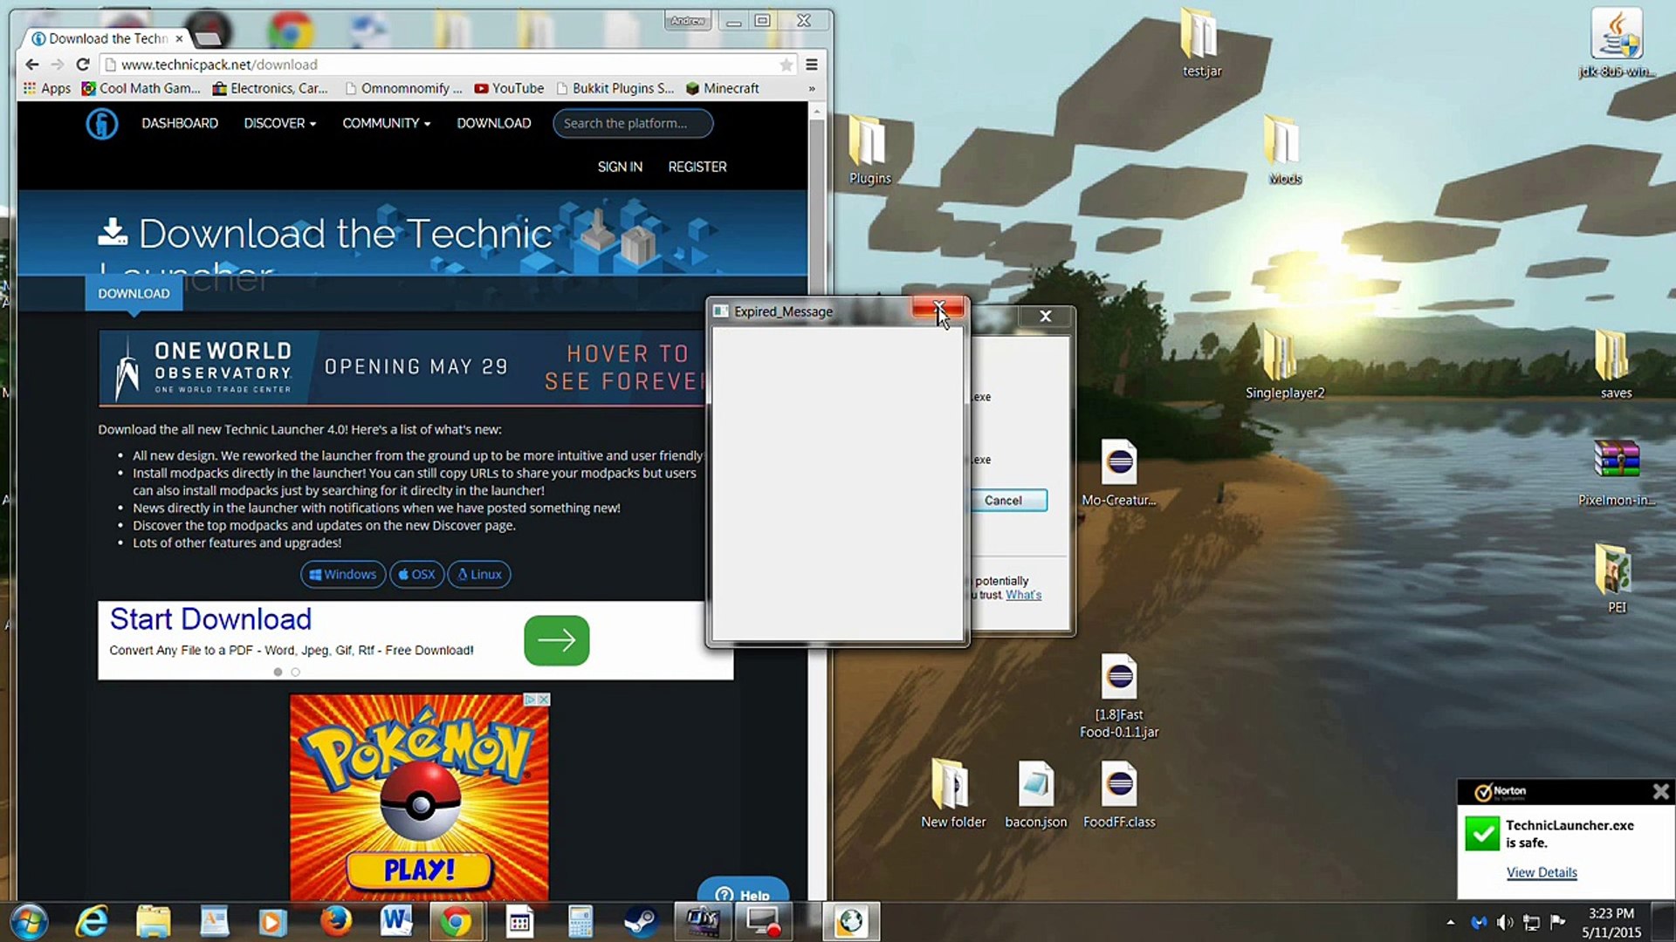Open Norton View Details link
The image size is (1676, 942).
click(1541, 872)
